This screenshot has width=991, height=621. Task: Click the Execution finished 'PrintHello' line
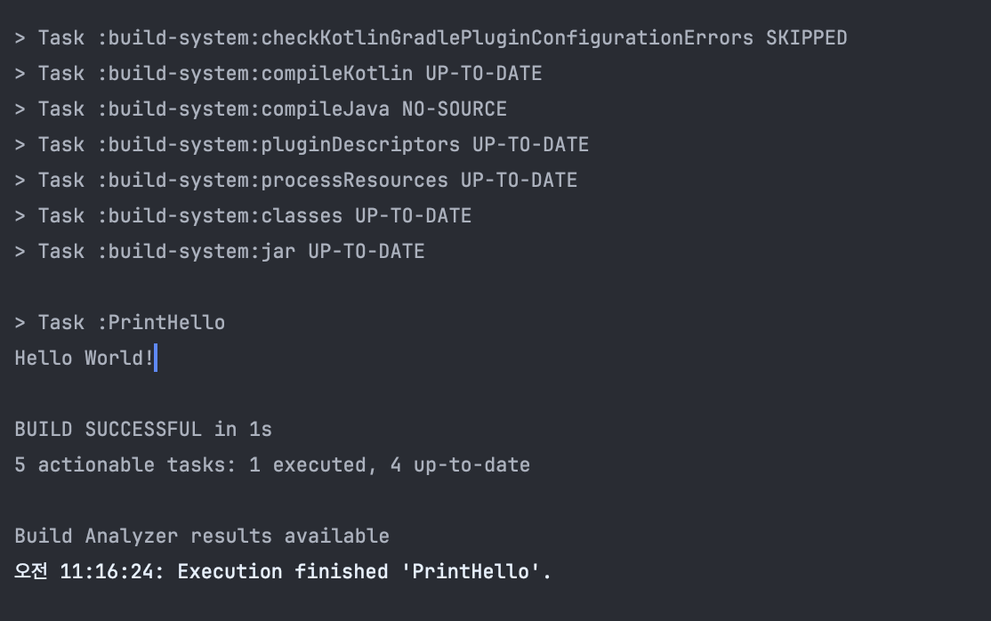283,572
